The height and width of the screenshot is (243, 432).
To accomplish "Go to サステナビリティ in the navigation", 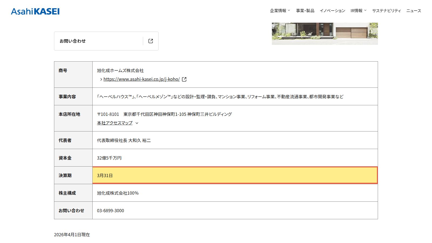I will [386, 11].
